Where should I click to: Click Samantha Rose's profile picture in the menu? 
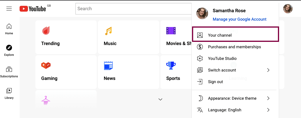pyautogui.click(x=202, y=13)
